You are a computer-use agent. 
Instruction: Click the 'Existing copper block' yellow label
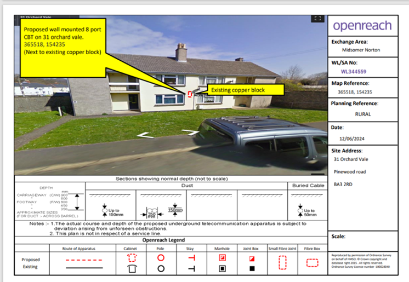pyautogui.click(x=245, y=90)
